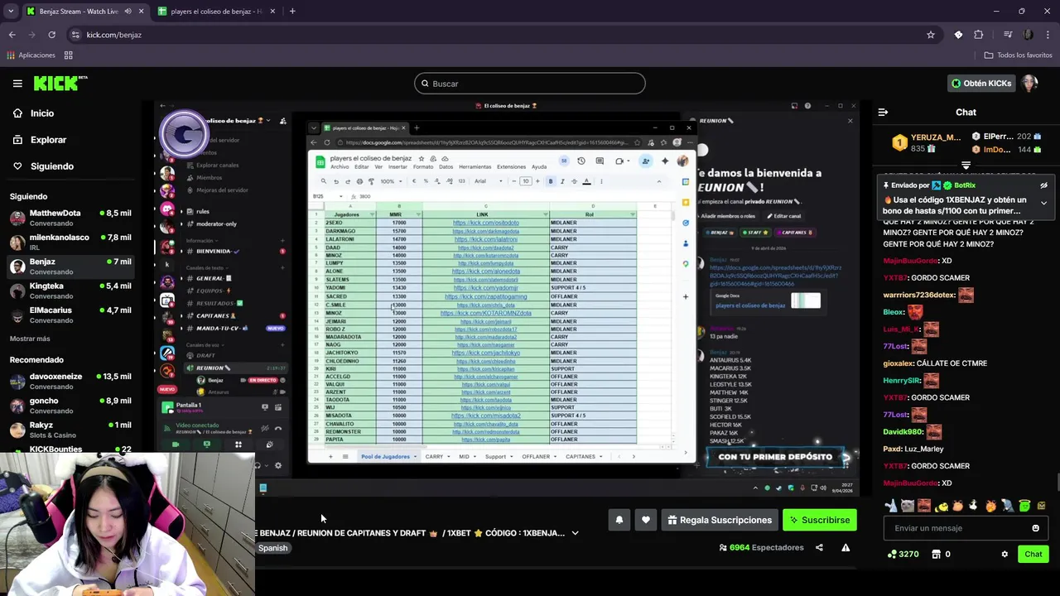This screenshot has height=596, width=1060.
Task: Reload the kick.com page
Action: (51, 35)
